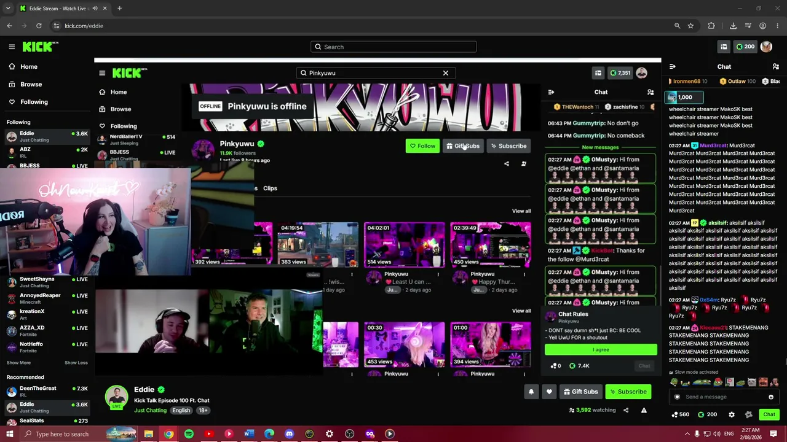This screenshot has width=787, height=442.
Task: Open the 1,000 gift banner in chat
Action: pyautogui.click(x=684, y=97)
